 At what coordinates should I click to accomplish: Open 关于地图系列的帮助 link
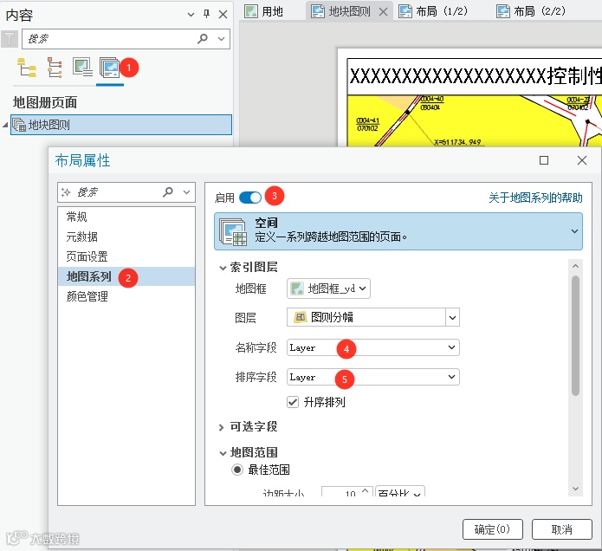(535, 198)
